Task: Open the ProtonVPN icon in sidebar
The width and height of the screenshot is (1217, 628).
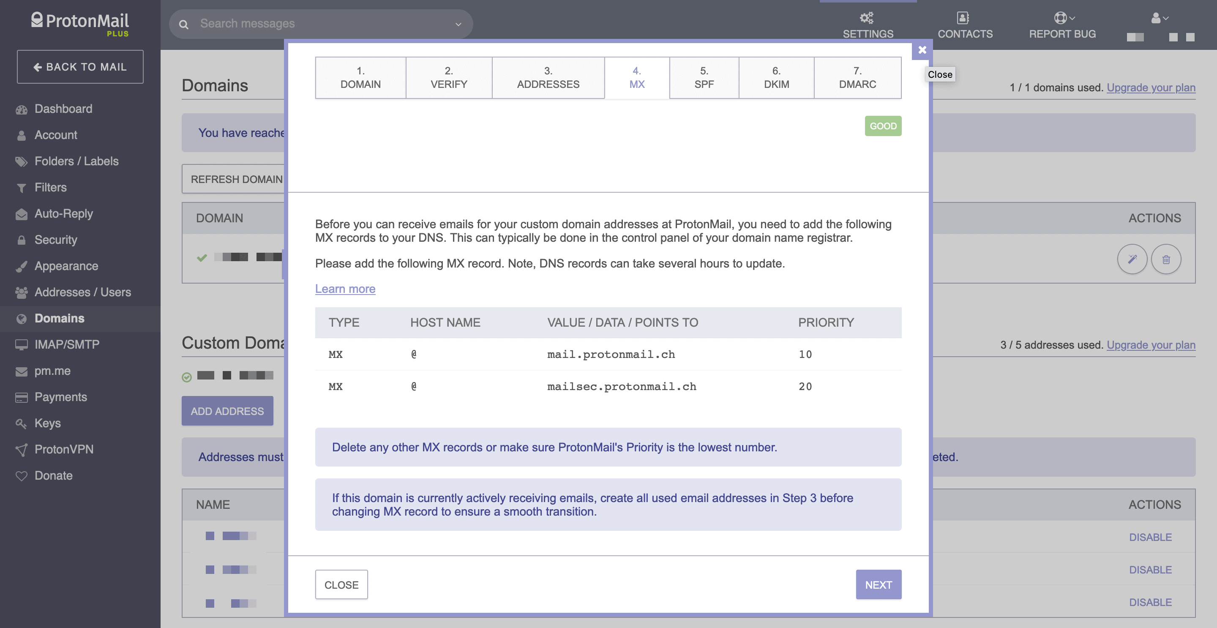Action: click(21, 450)
